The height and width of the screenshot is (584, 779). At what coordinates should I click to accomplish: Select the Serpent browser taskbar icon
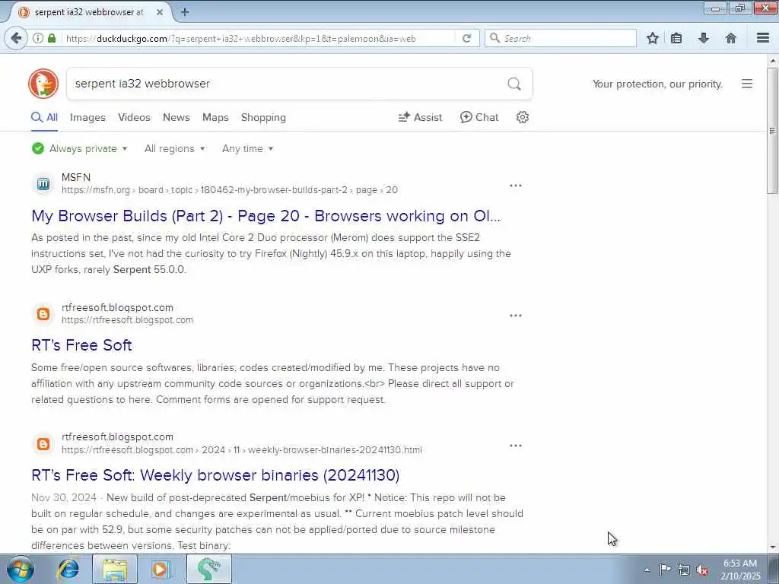coord(208,569)
